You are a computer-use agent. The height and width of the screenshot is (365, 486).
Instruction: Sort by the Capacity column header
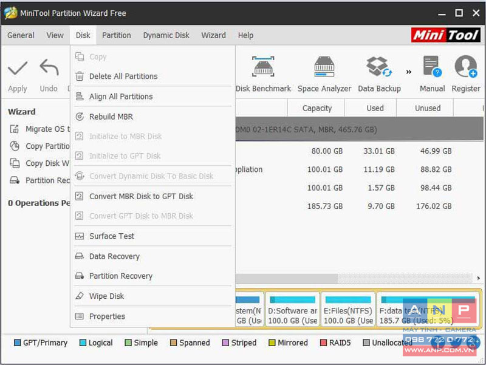(316, 108)
